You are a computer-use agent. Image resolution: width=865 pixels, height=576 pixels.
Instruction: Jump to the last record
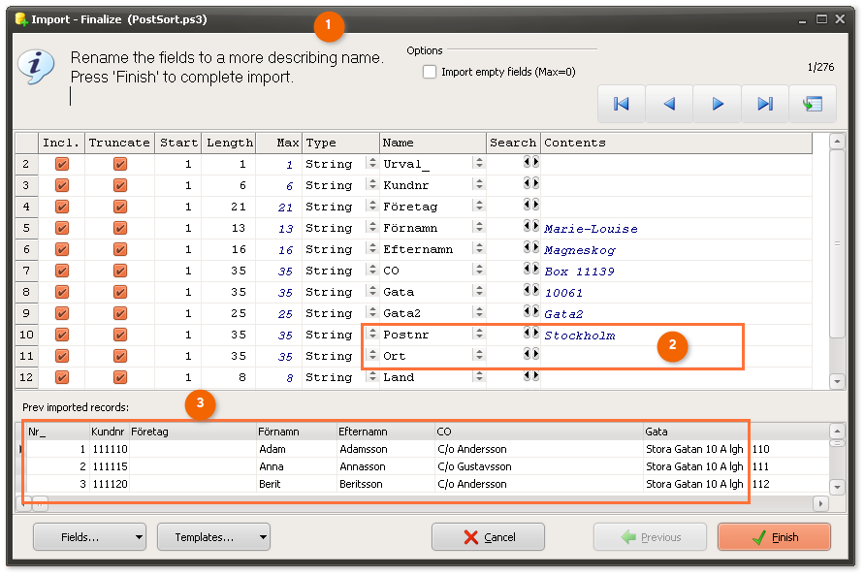pos(765,104)
